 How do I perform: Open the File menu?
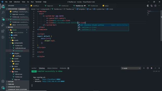pos(6,2)
